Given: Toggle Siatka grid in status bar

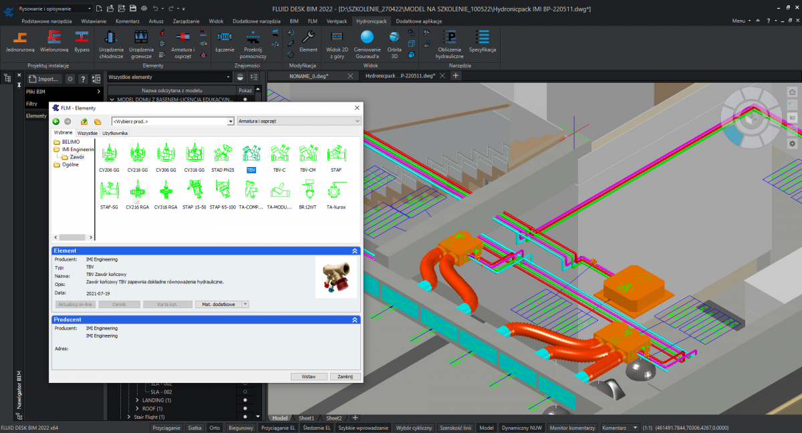Looking at the screenshot, I should pos(194,428).
